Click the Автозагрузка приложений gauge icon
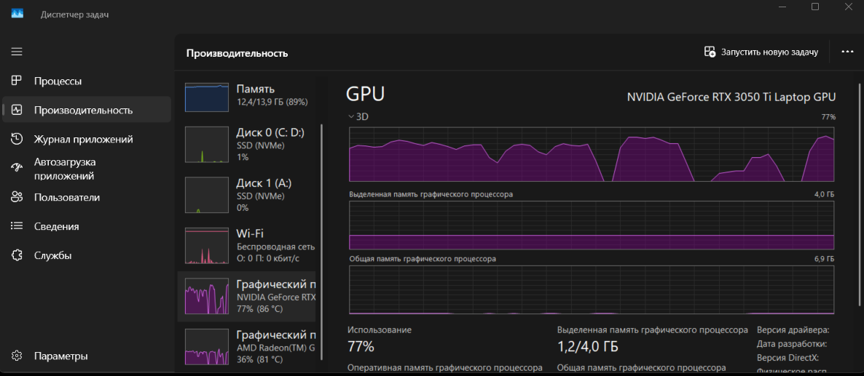This screenshot has width=864, height=376. 17,168
